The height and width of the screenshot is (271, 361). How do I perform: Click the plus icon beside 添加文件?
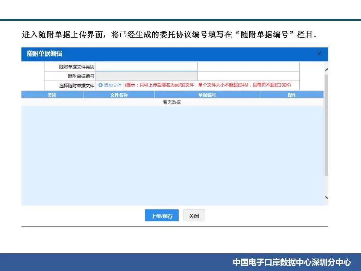coord(100,85)
